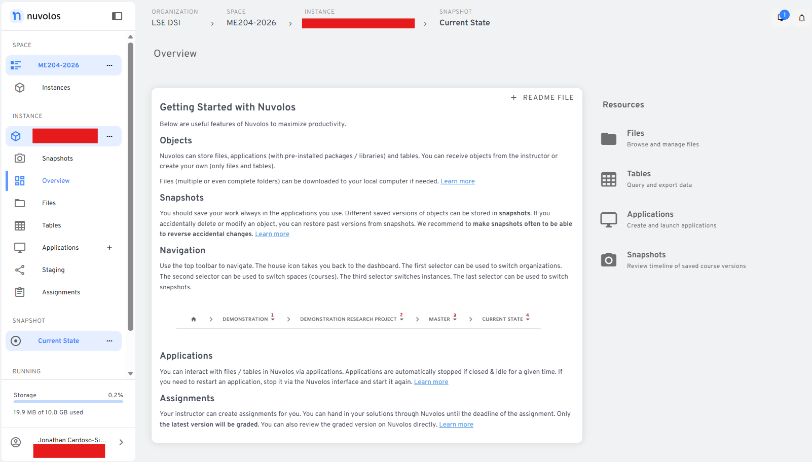The height and width of the screenshot is (462, 812).
Task: Open the ME204-2026 space breadcrumb selector
Action: point(251,23)
